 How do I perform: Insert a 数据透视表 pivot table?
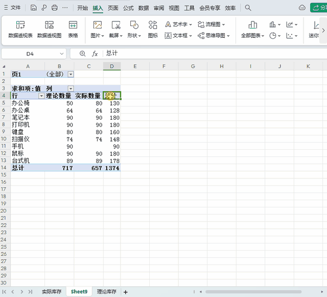pos(20,30)
